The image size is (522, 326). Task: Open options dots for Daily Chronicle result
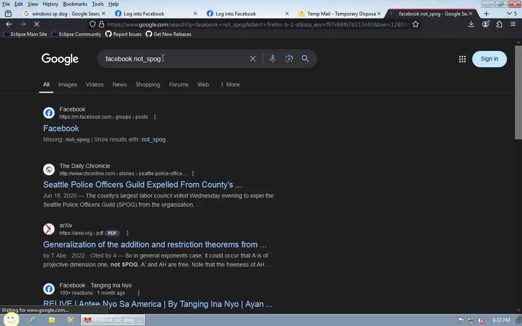click(x=193, y=174)
